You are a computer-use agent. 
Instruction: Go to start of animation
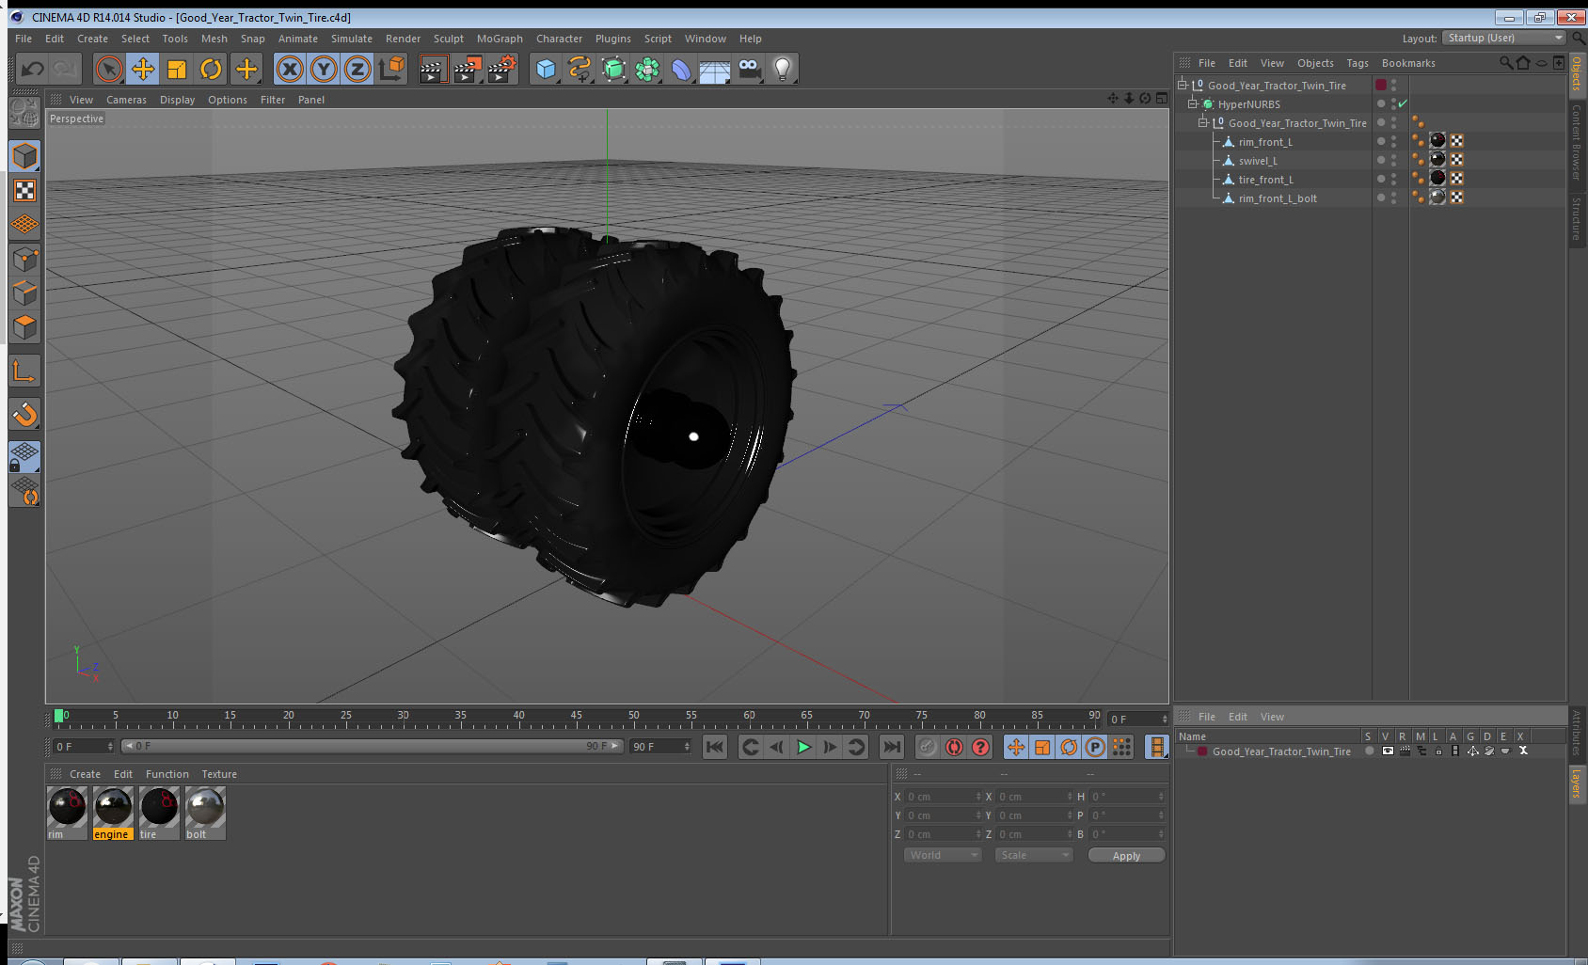click(x=715, y=747)
